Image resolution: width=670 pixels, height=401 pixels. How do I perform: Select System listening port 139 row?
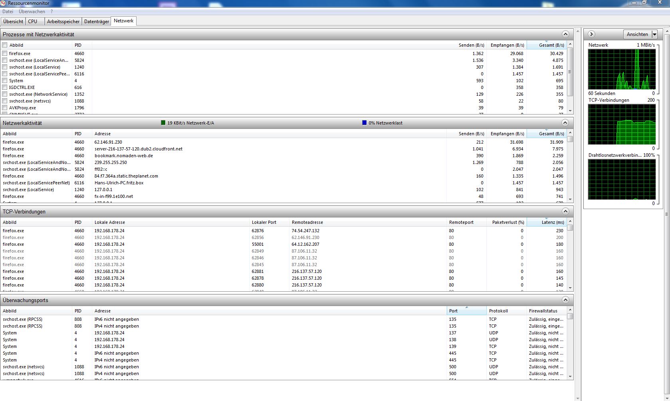point(283,346)
